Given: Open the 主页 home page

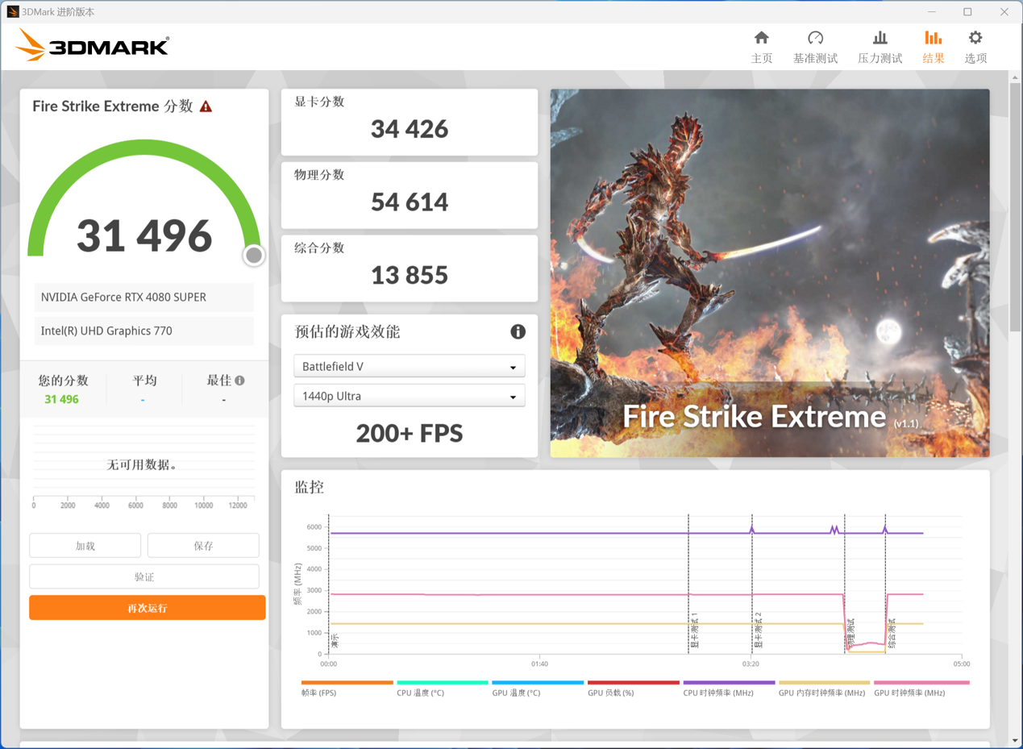Looking at the screenshot, I should [761, 46].
